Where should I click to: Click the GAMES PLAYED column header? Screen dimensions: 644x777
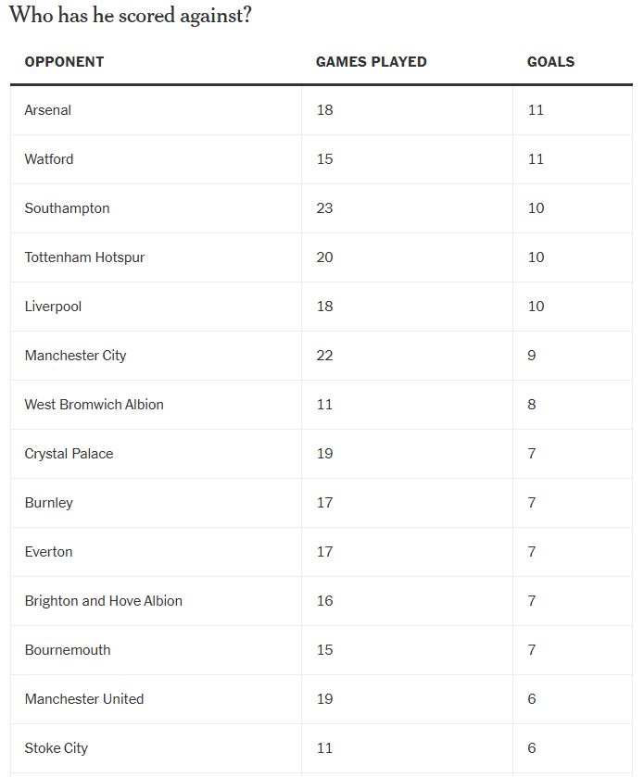pyautogui.click(x=371, y=62)
